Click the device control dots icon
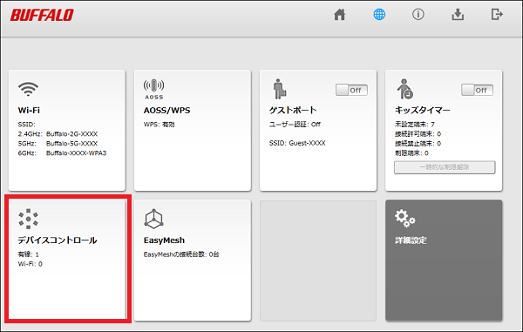Screen dimensions: 523x332 click(x=28, y=219)
